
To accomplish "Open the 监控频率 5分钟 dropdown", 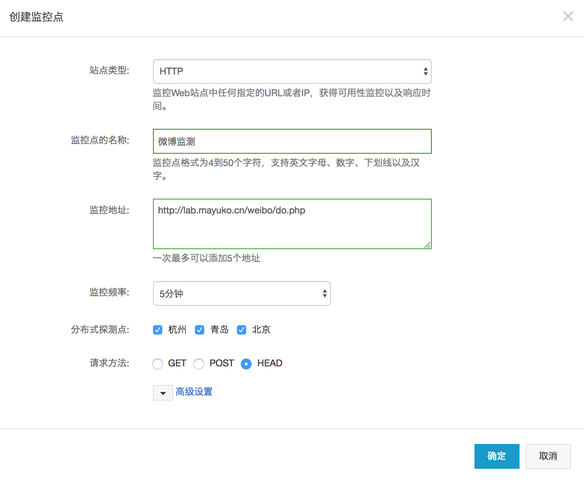I will point(242,293).
